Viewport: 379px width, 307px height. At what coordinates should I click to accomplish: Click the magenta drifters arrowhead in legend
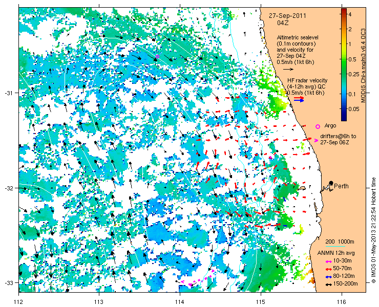(x=316, y=140)
